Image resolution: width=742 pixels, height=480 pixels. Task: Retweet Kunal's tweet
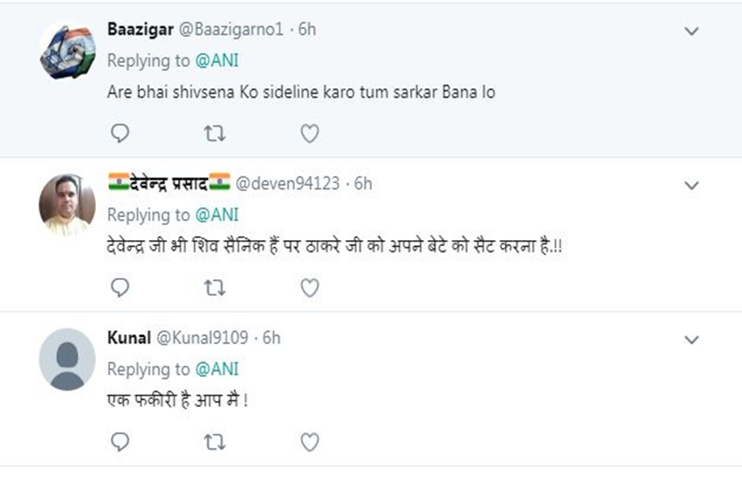coord(214,442)
